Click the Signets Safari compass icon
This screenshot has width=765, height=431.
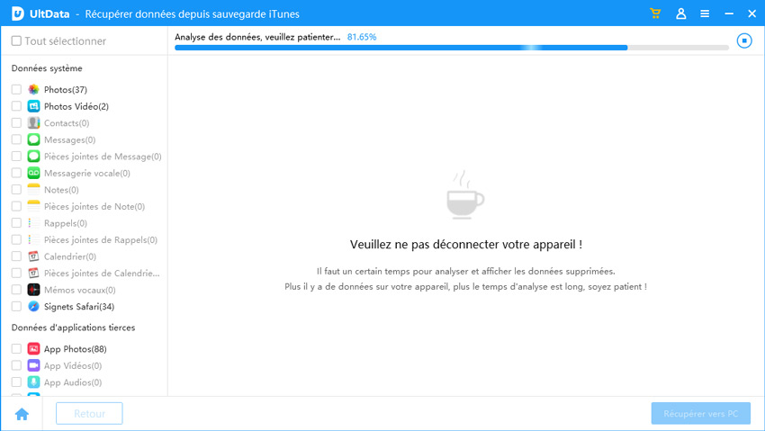coord(33,306)
